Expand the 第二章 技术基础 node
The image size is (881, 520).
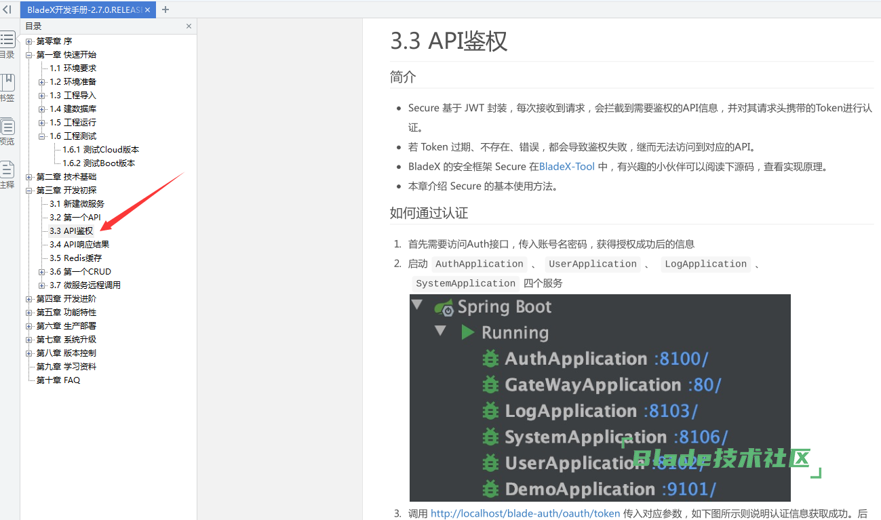tap(29, 177)
